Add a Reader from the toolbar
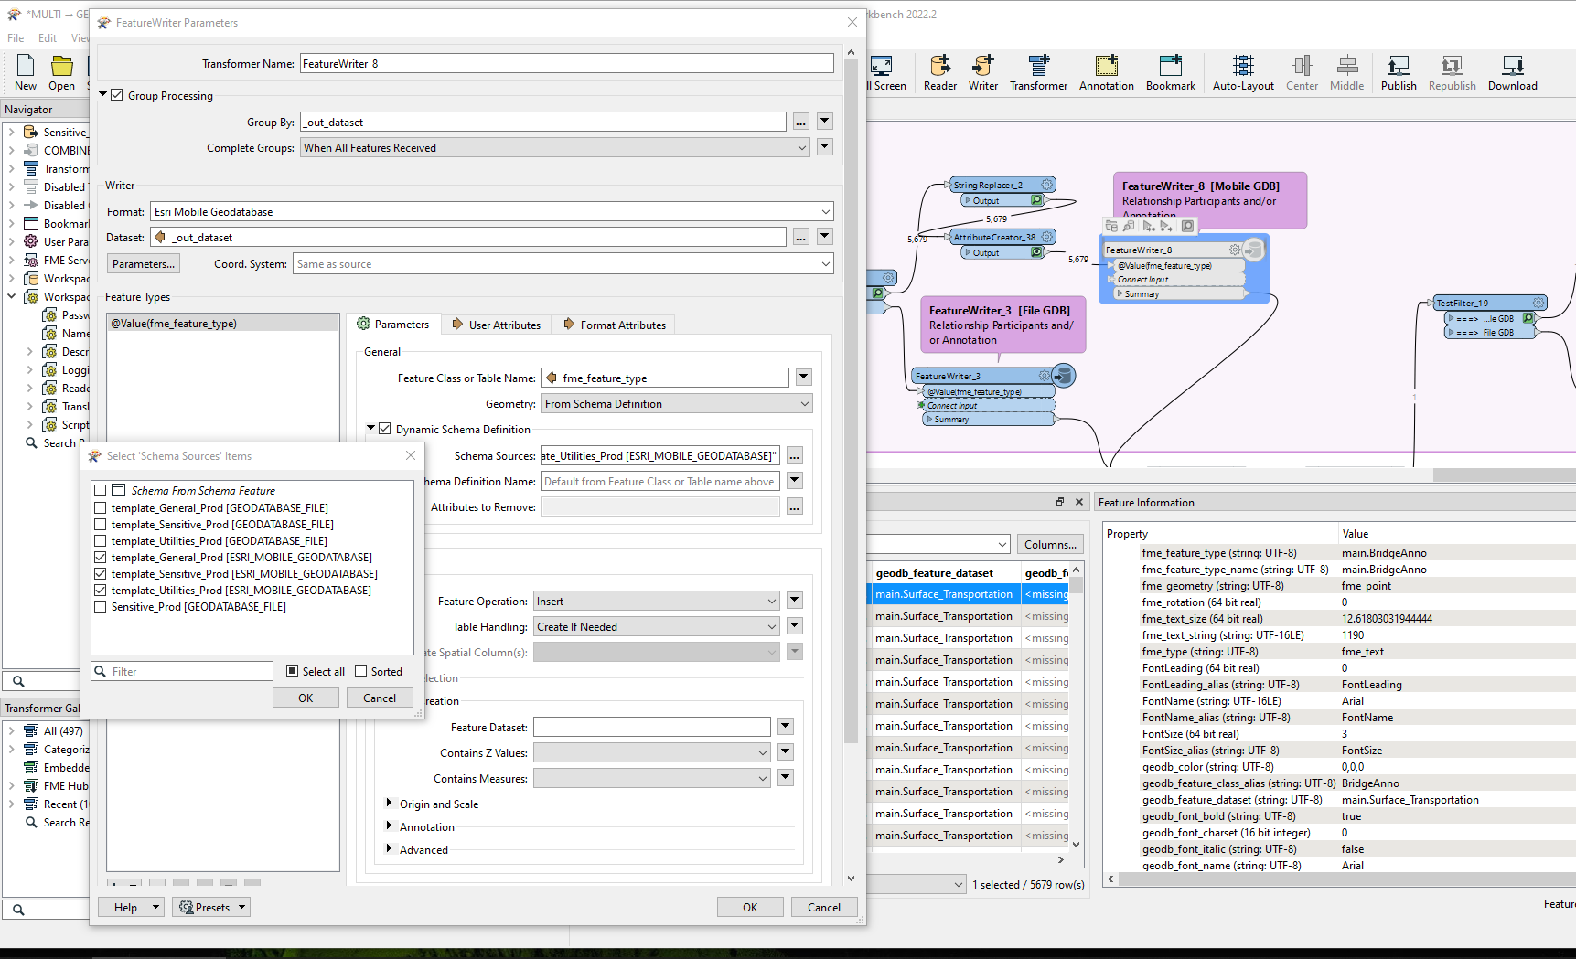1576x959 pixels. click(x=939, y=72)
